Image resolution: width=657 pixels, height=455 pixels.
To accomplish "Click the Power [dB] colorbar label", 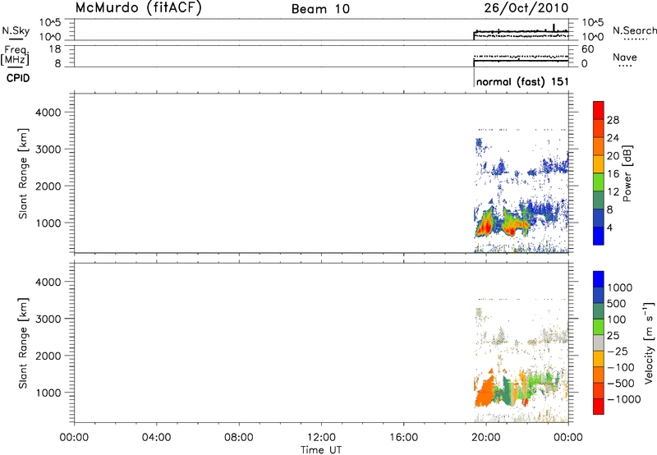I will tap(627, 173).
